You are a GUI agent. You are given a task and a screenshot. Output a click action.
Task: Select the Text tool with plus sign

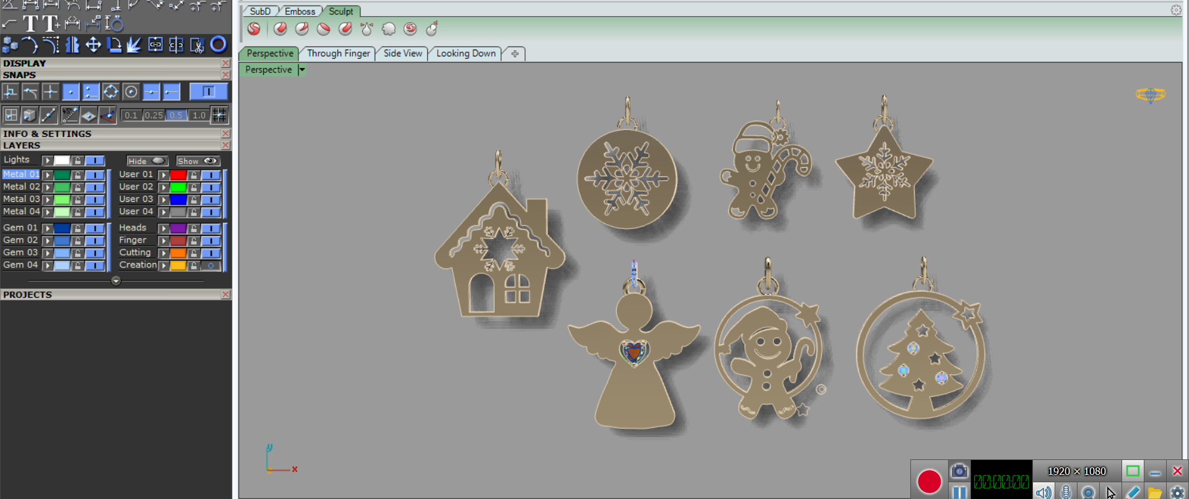coord(51,24)
